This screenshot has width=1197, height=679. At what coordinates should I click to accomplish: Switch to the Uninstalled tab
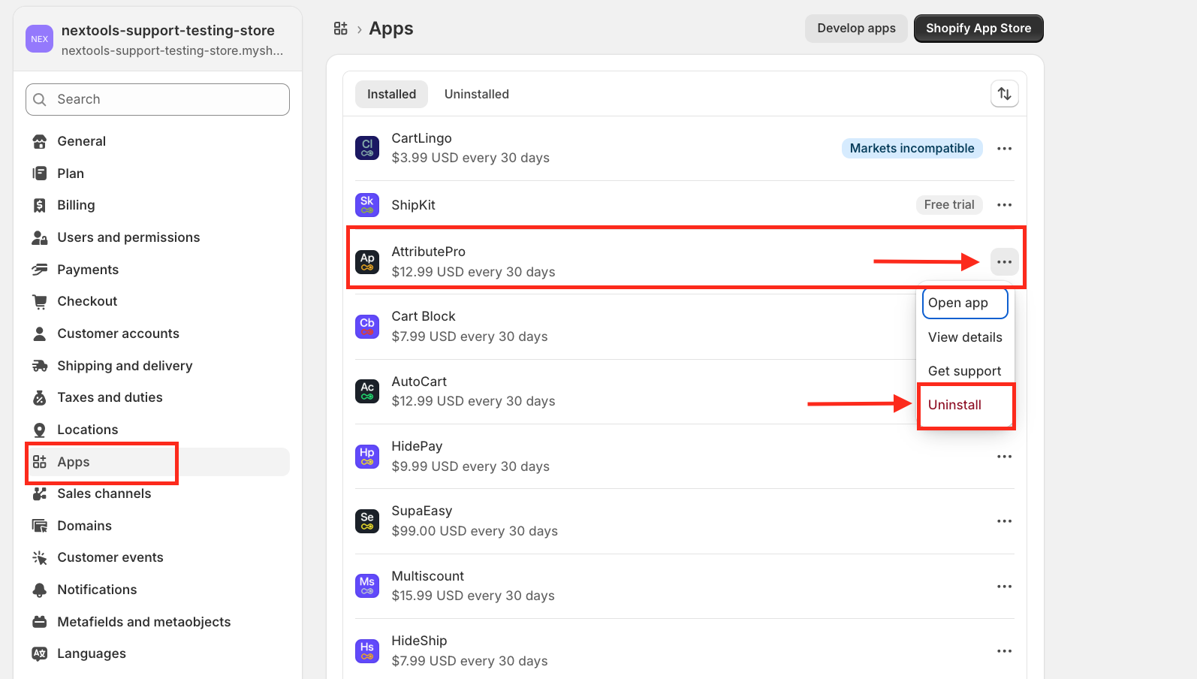pos(476,94)
